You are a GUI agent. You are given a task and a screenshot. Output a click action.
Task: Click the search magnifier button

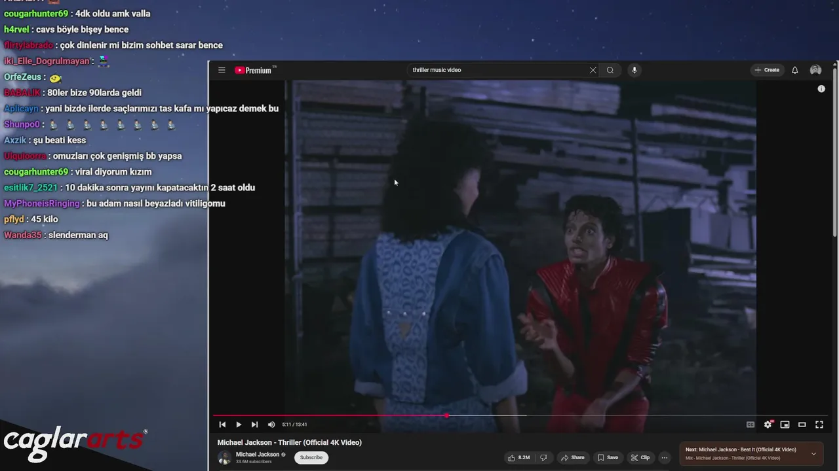(x=610, y=70)
